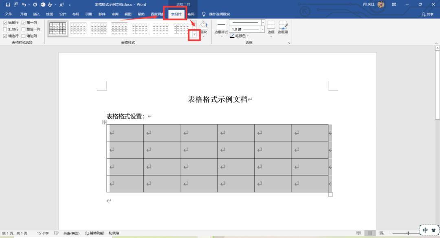Click the proofing check icon in the status bar
The image size is (440, 238).
(56, 233)
